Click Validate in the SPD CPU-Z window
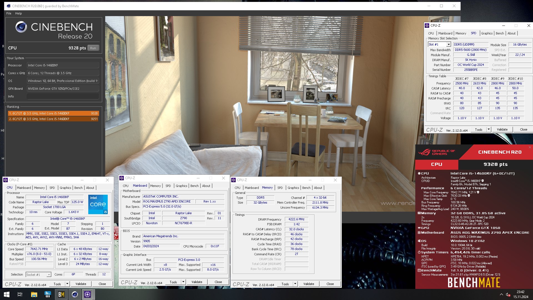The image size is (533, 300). click(x=502, y=129)
